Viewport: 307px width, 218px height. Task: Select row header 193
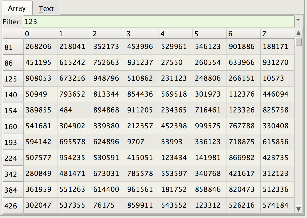(13, 142)
